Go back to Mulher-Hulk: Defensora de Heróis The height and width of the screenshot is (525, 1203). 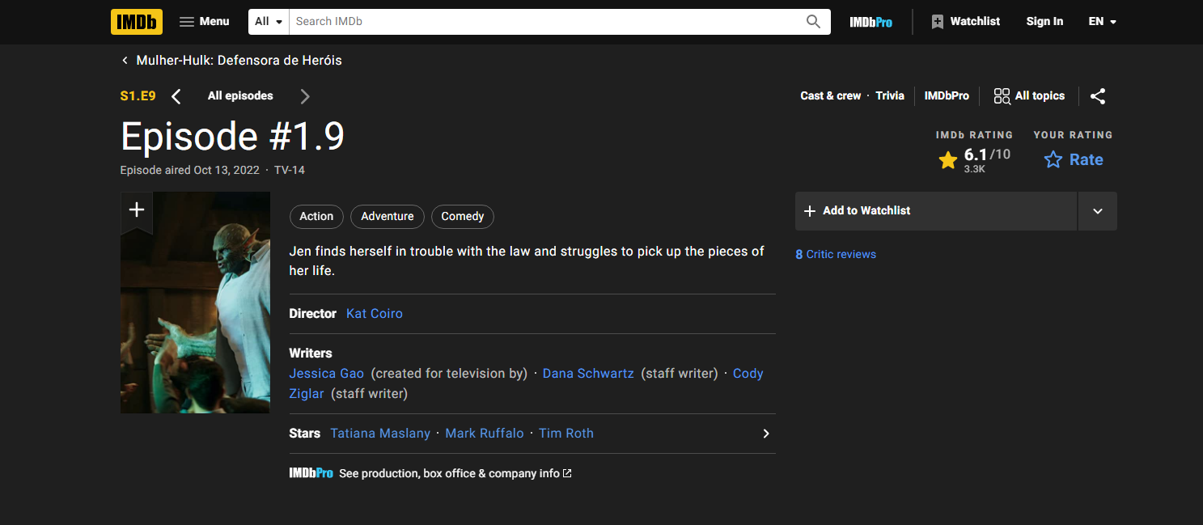click(x=231, y=61)
